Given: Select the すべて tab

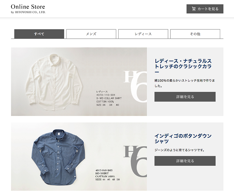Looking at the screenshot, I should 39,34.
